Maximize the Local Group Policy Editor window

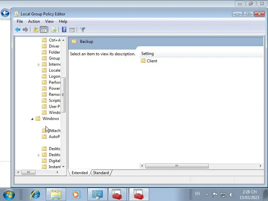248,14
